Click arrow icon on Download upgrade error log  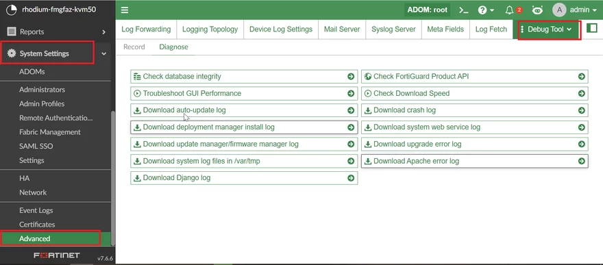pos(582,144)
